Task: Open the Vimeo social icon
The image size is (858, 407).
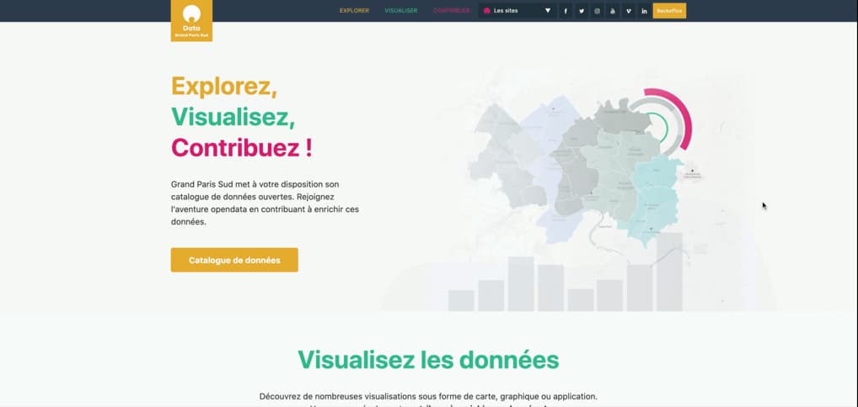Action: 629,11
